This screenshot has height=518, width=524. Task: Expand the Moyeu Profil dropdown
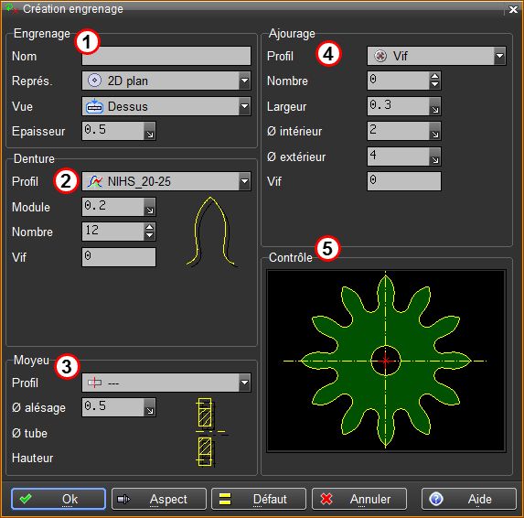click(244, 383)
